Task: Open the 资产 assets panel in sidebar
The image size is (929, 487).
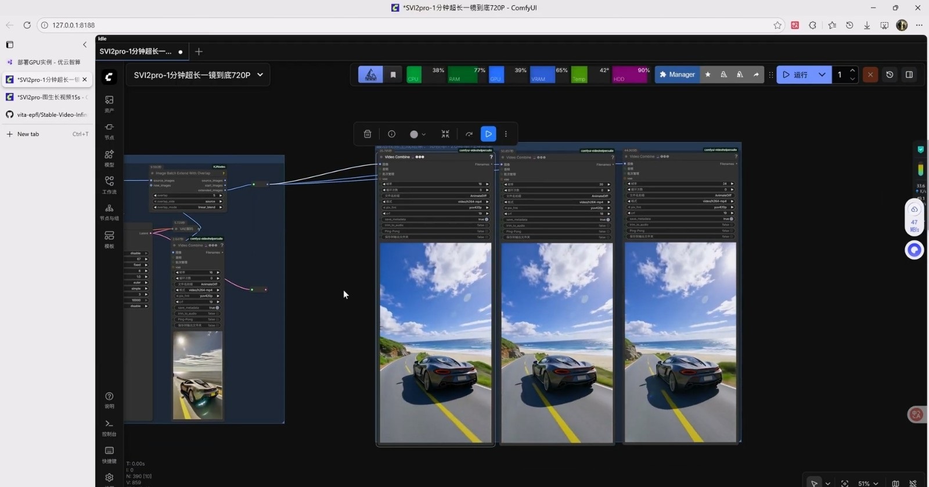Action: click(109, 103)
